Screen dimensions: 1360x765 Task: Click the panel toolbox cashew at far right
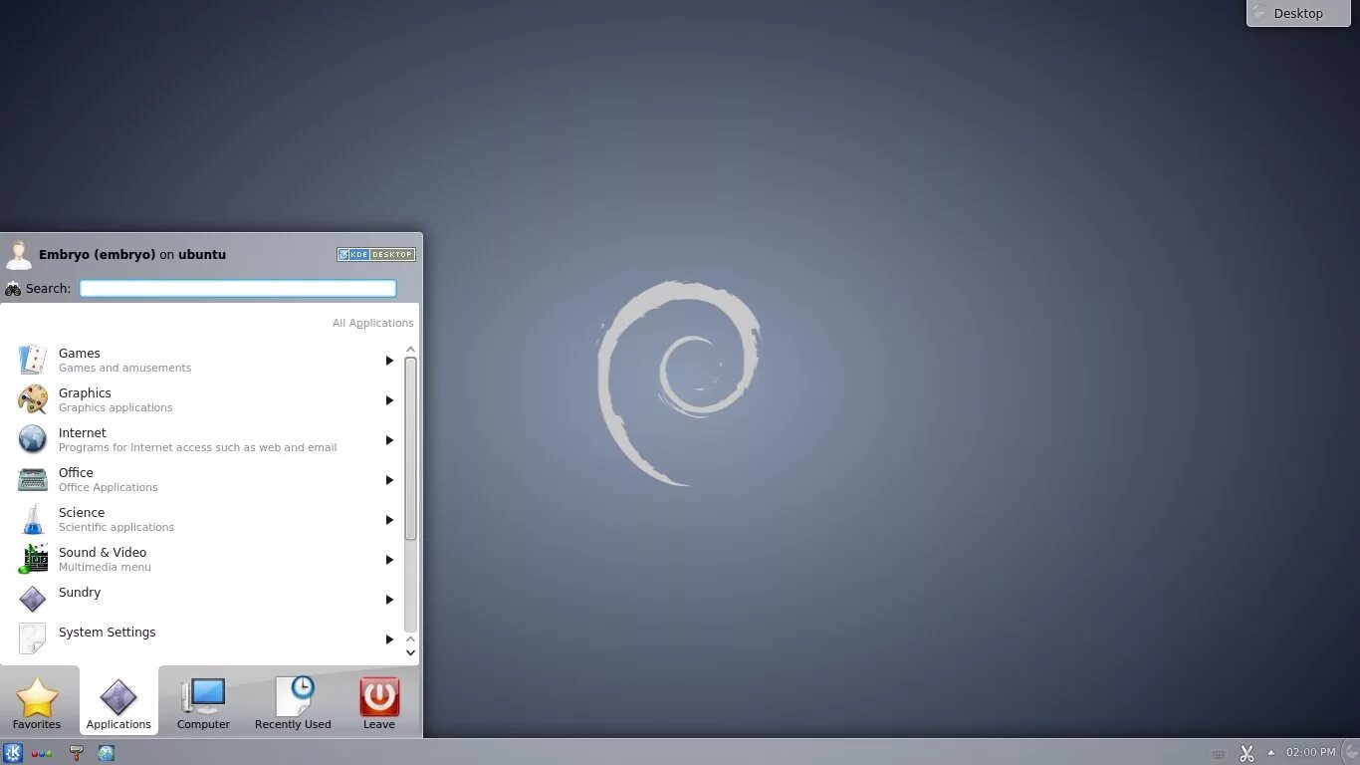(1351, 752)
